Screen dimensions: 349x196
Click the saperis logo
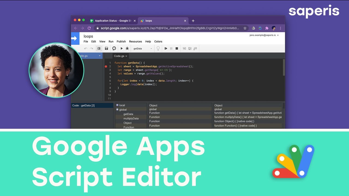(314, 11)
